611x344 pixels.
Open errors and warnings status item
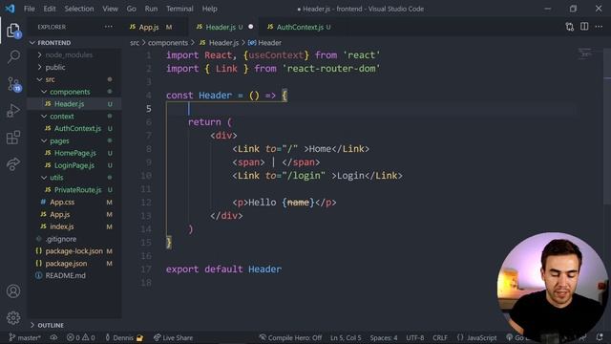80,337
